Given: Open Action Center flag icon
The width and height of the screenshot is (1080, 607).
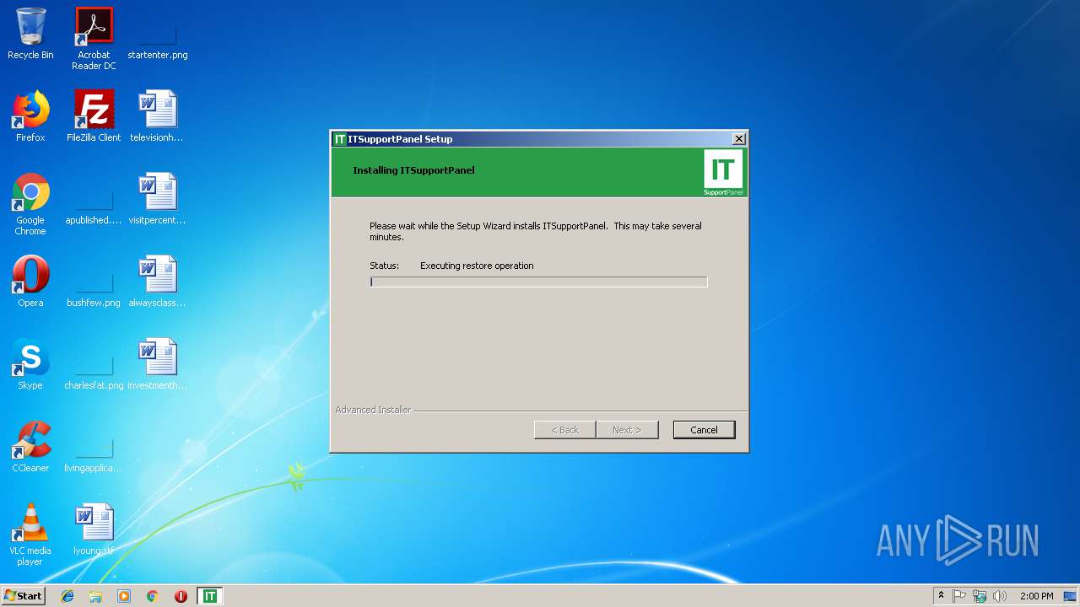Looking at the screenshot, I should tap(959, 596).
